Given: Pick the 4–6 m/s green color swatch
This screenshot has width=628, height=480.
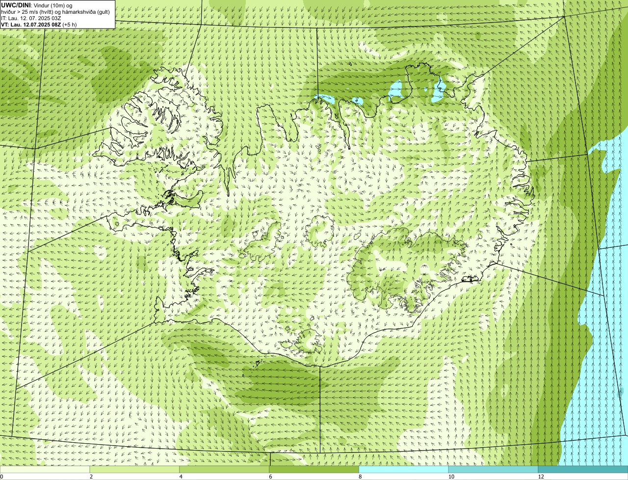Looking at the screenshot, I should [224, 469].
